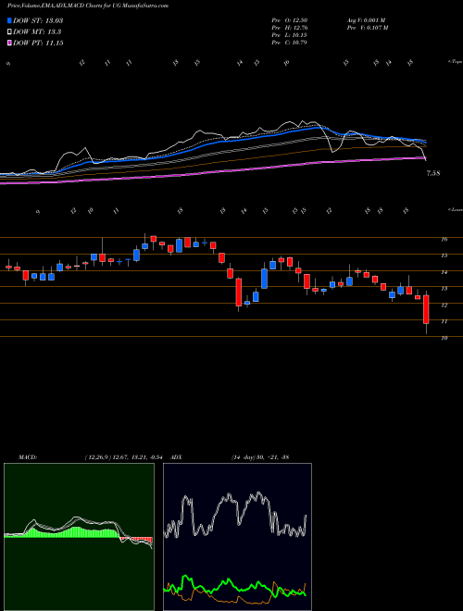Click the chart title mentioning MunafaSutra.com
The height and width of the screenshot is (611, 463).
(x=88, y=6)
